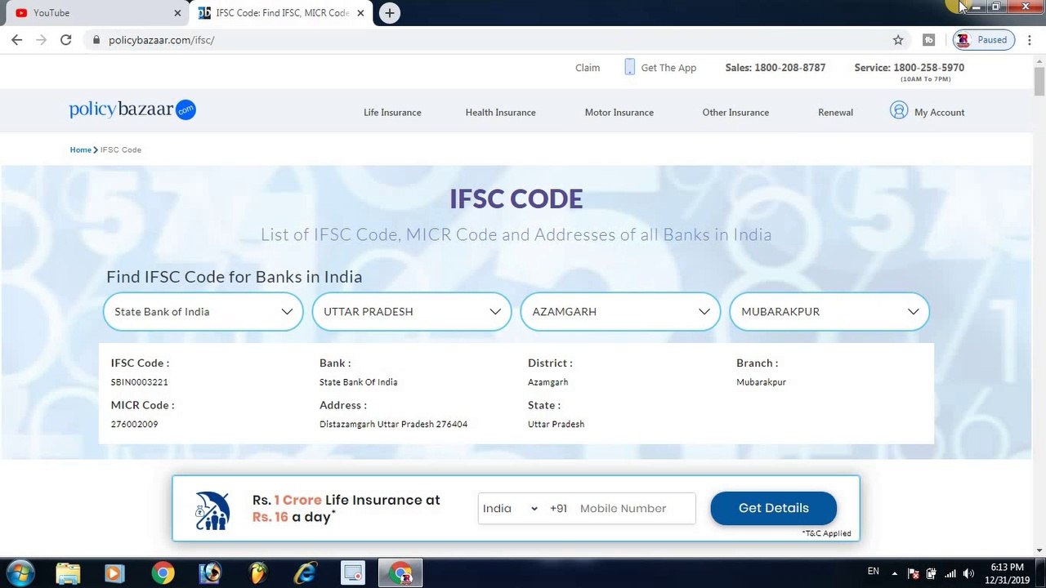
Task: Click the Get The App phone icon
Action: tap(629, 67)
